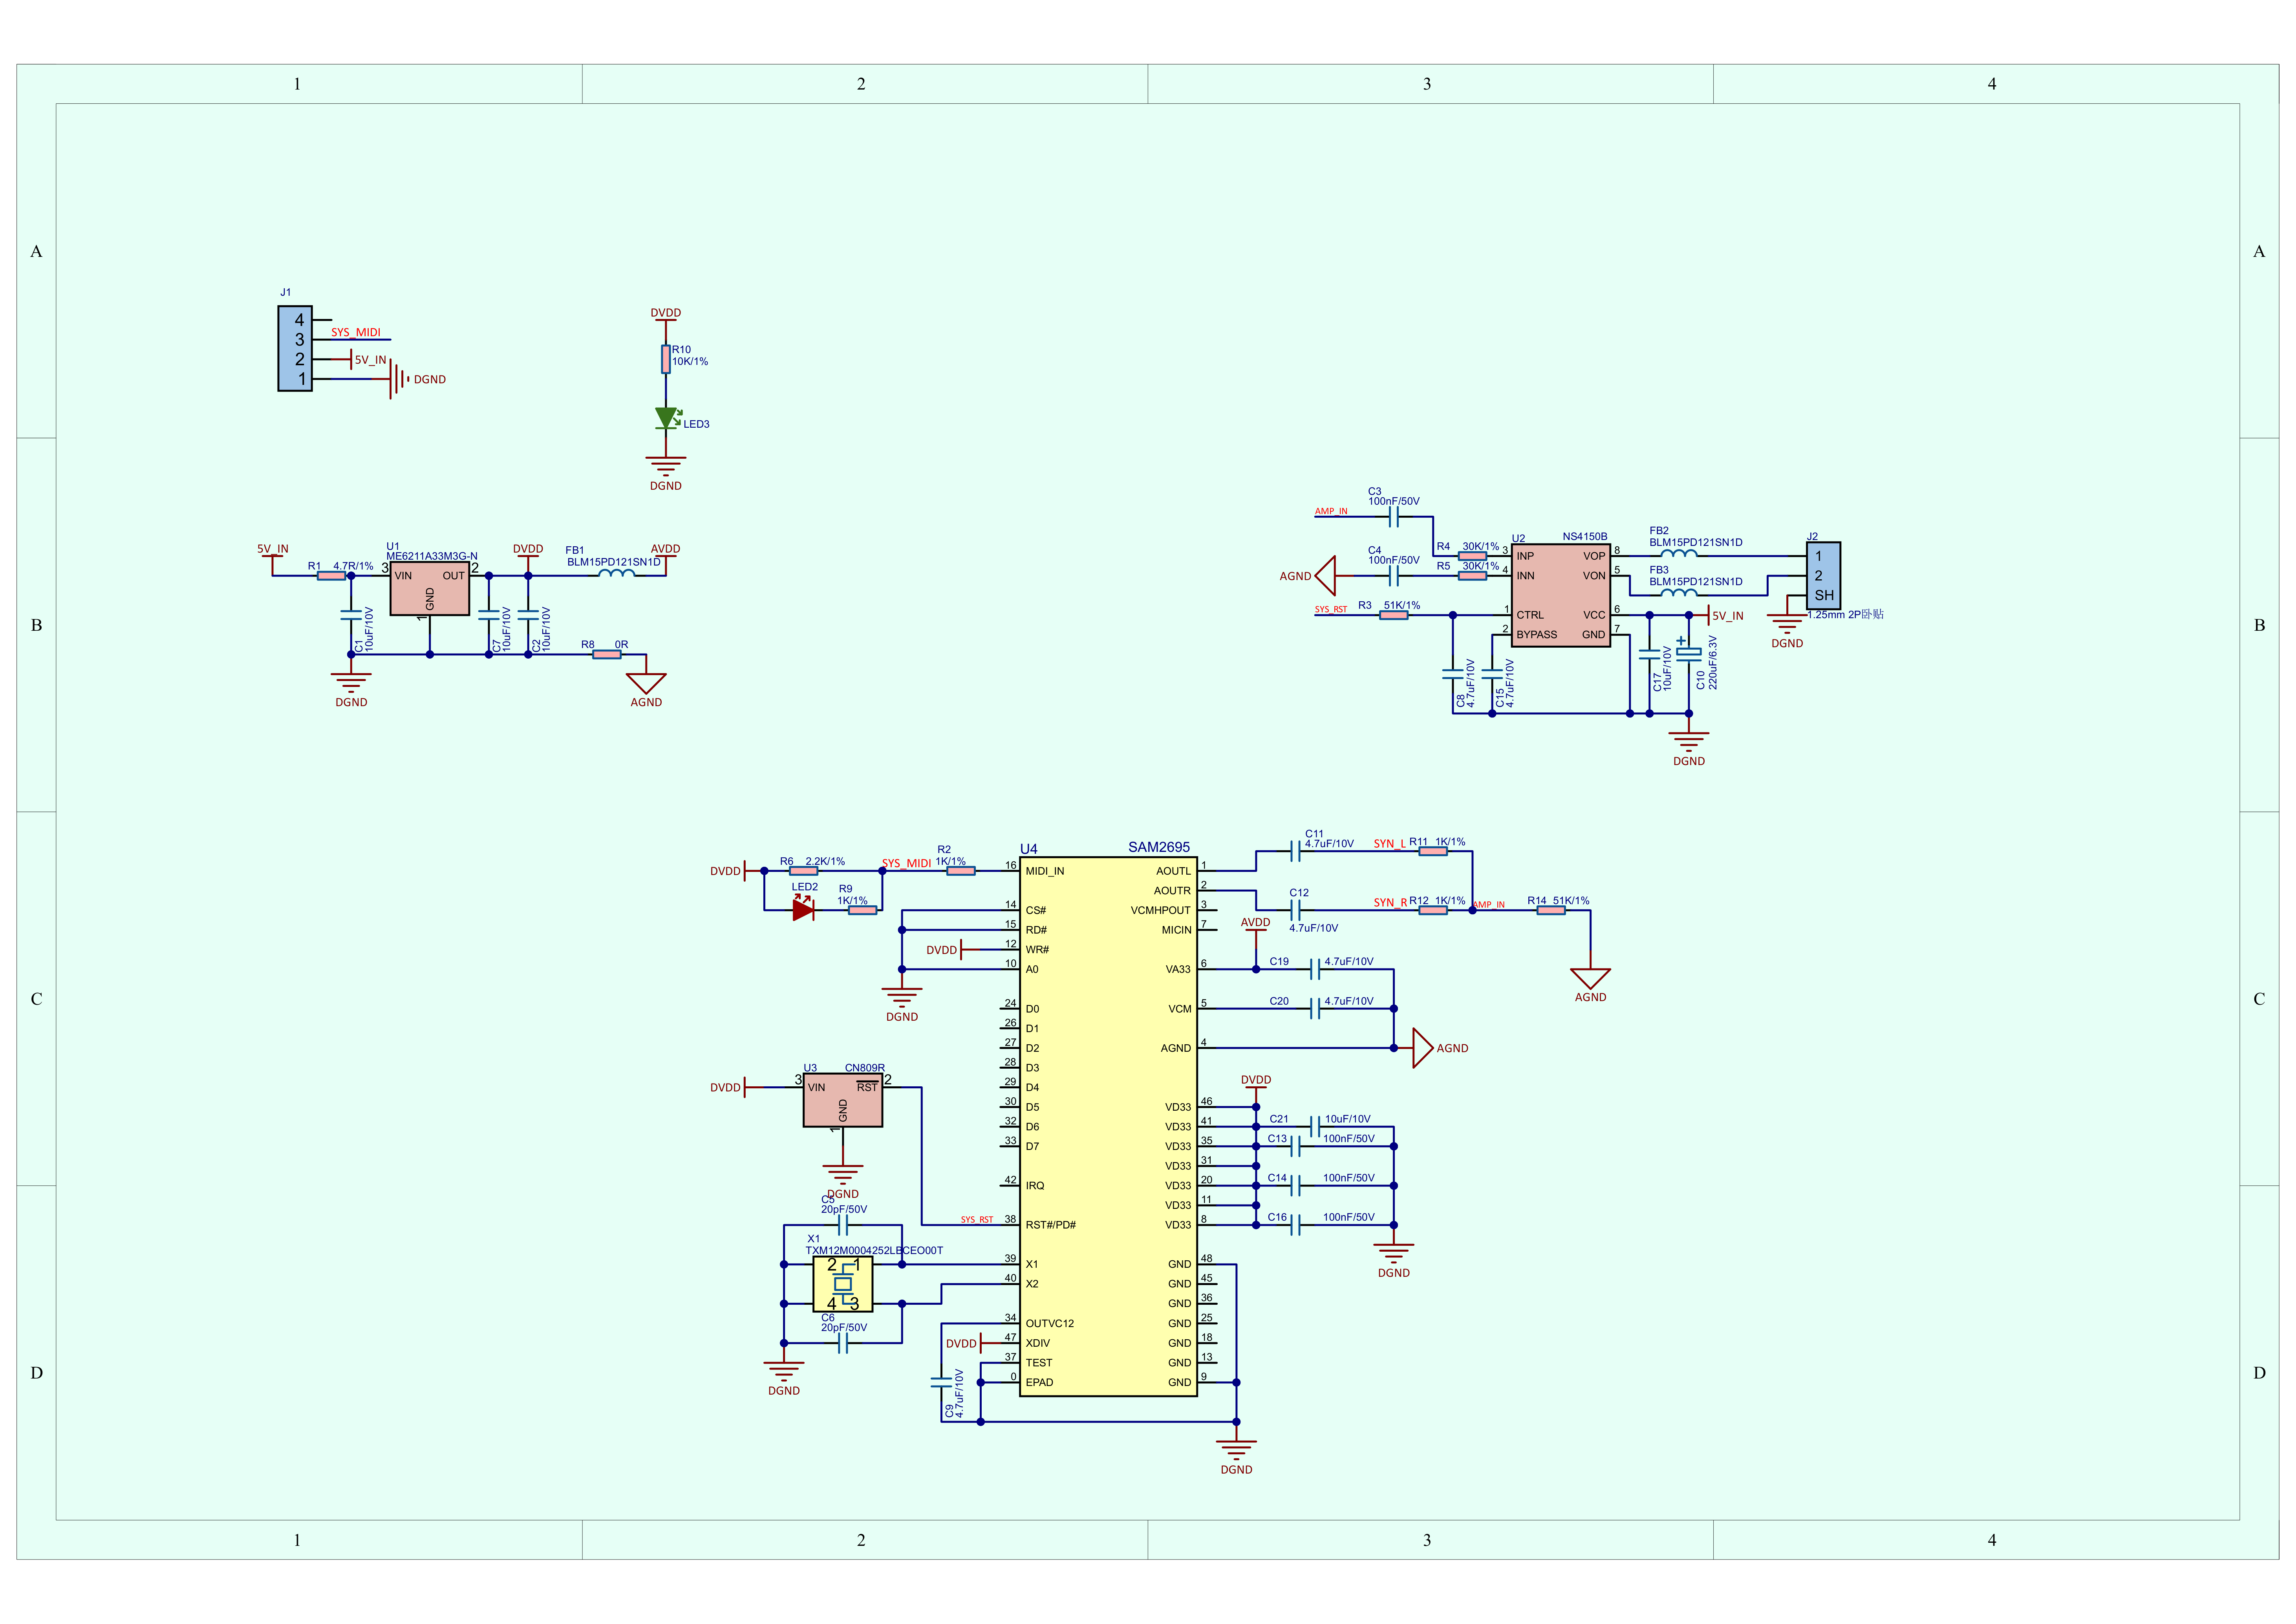This screenshot has width=2296, height=1624.
Task: Click SYS_RST net label left of R3
Action: coord(1331,609)
